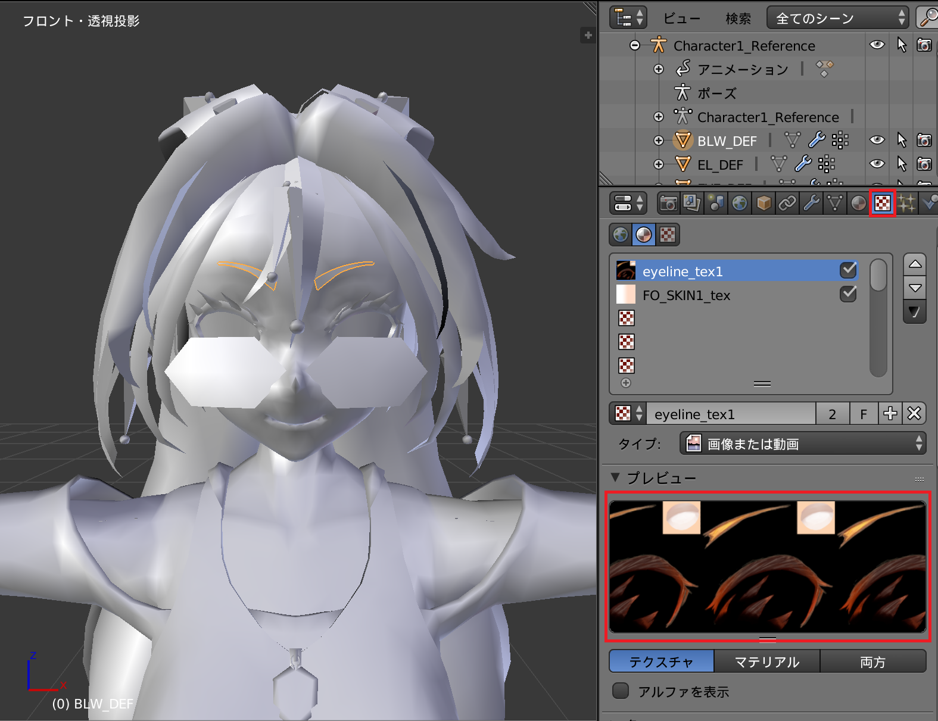
Task: Click the BLW_DEF vertex groups icon
Action: pos(840,141)
